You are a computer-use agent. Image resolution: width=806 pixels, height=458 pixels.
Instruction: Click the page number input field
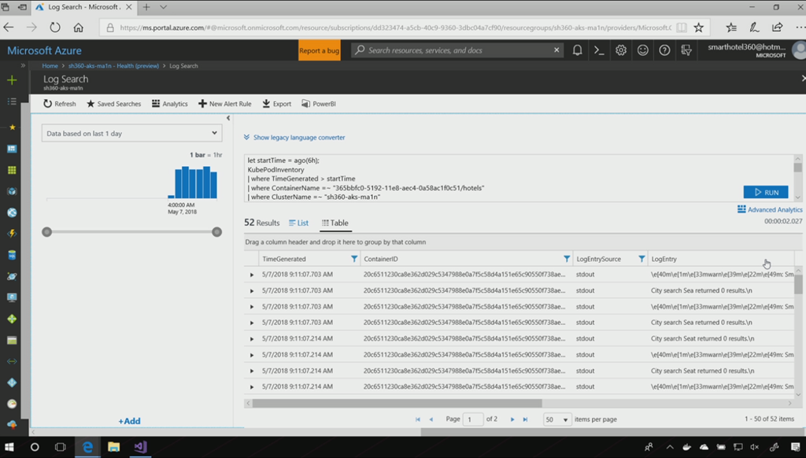[473, 419]
